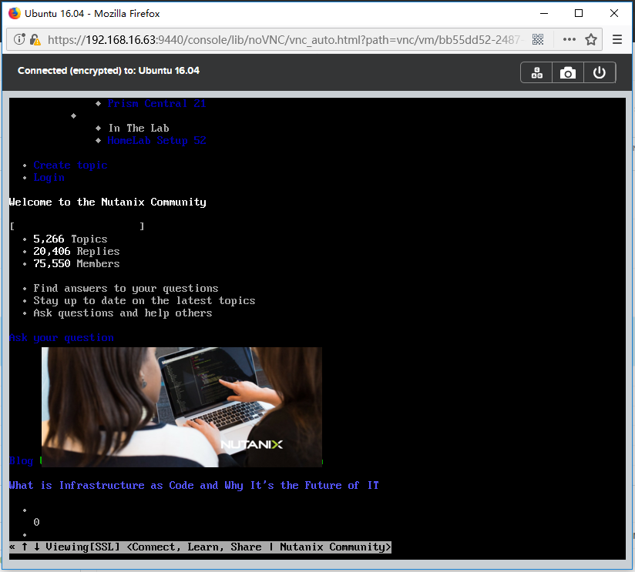Click the "Welcome to the Nutanix Community" heading

point(108,202)
